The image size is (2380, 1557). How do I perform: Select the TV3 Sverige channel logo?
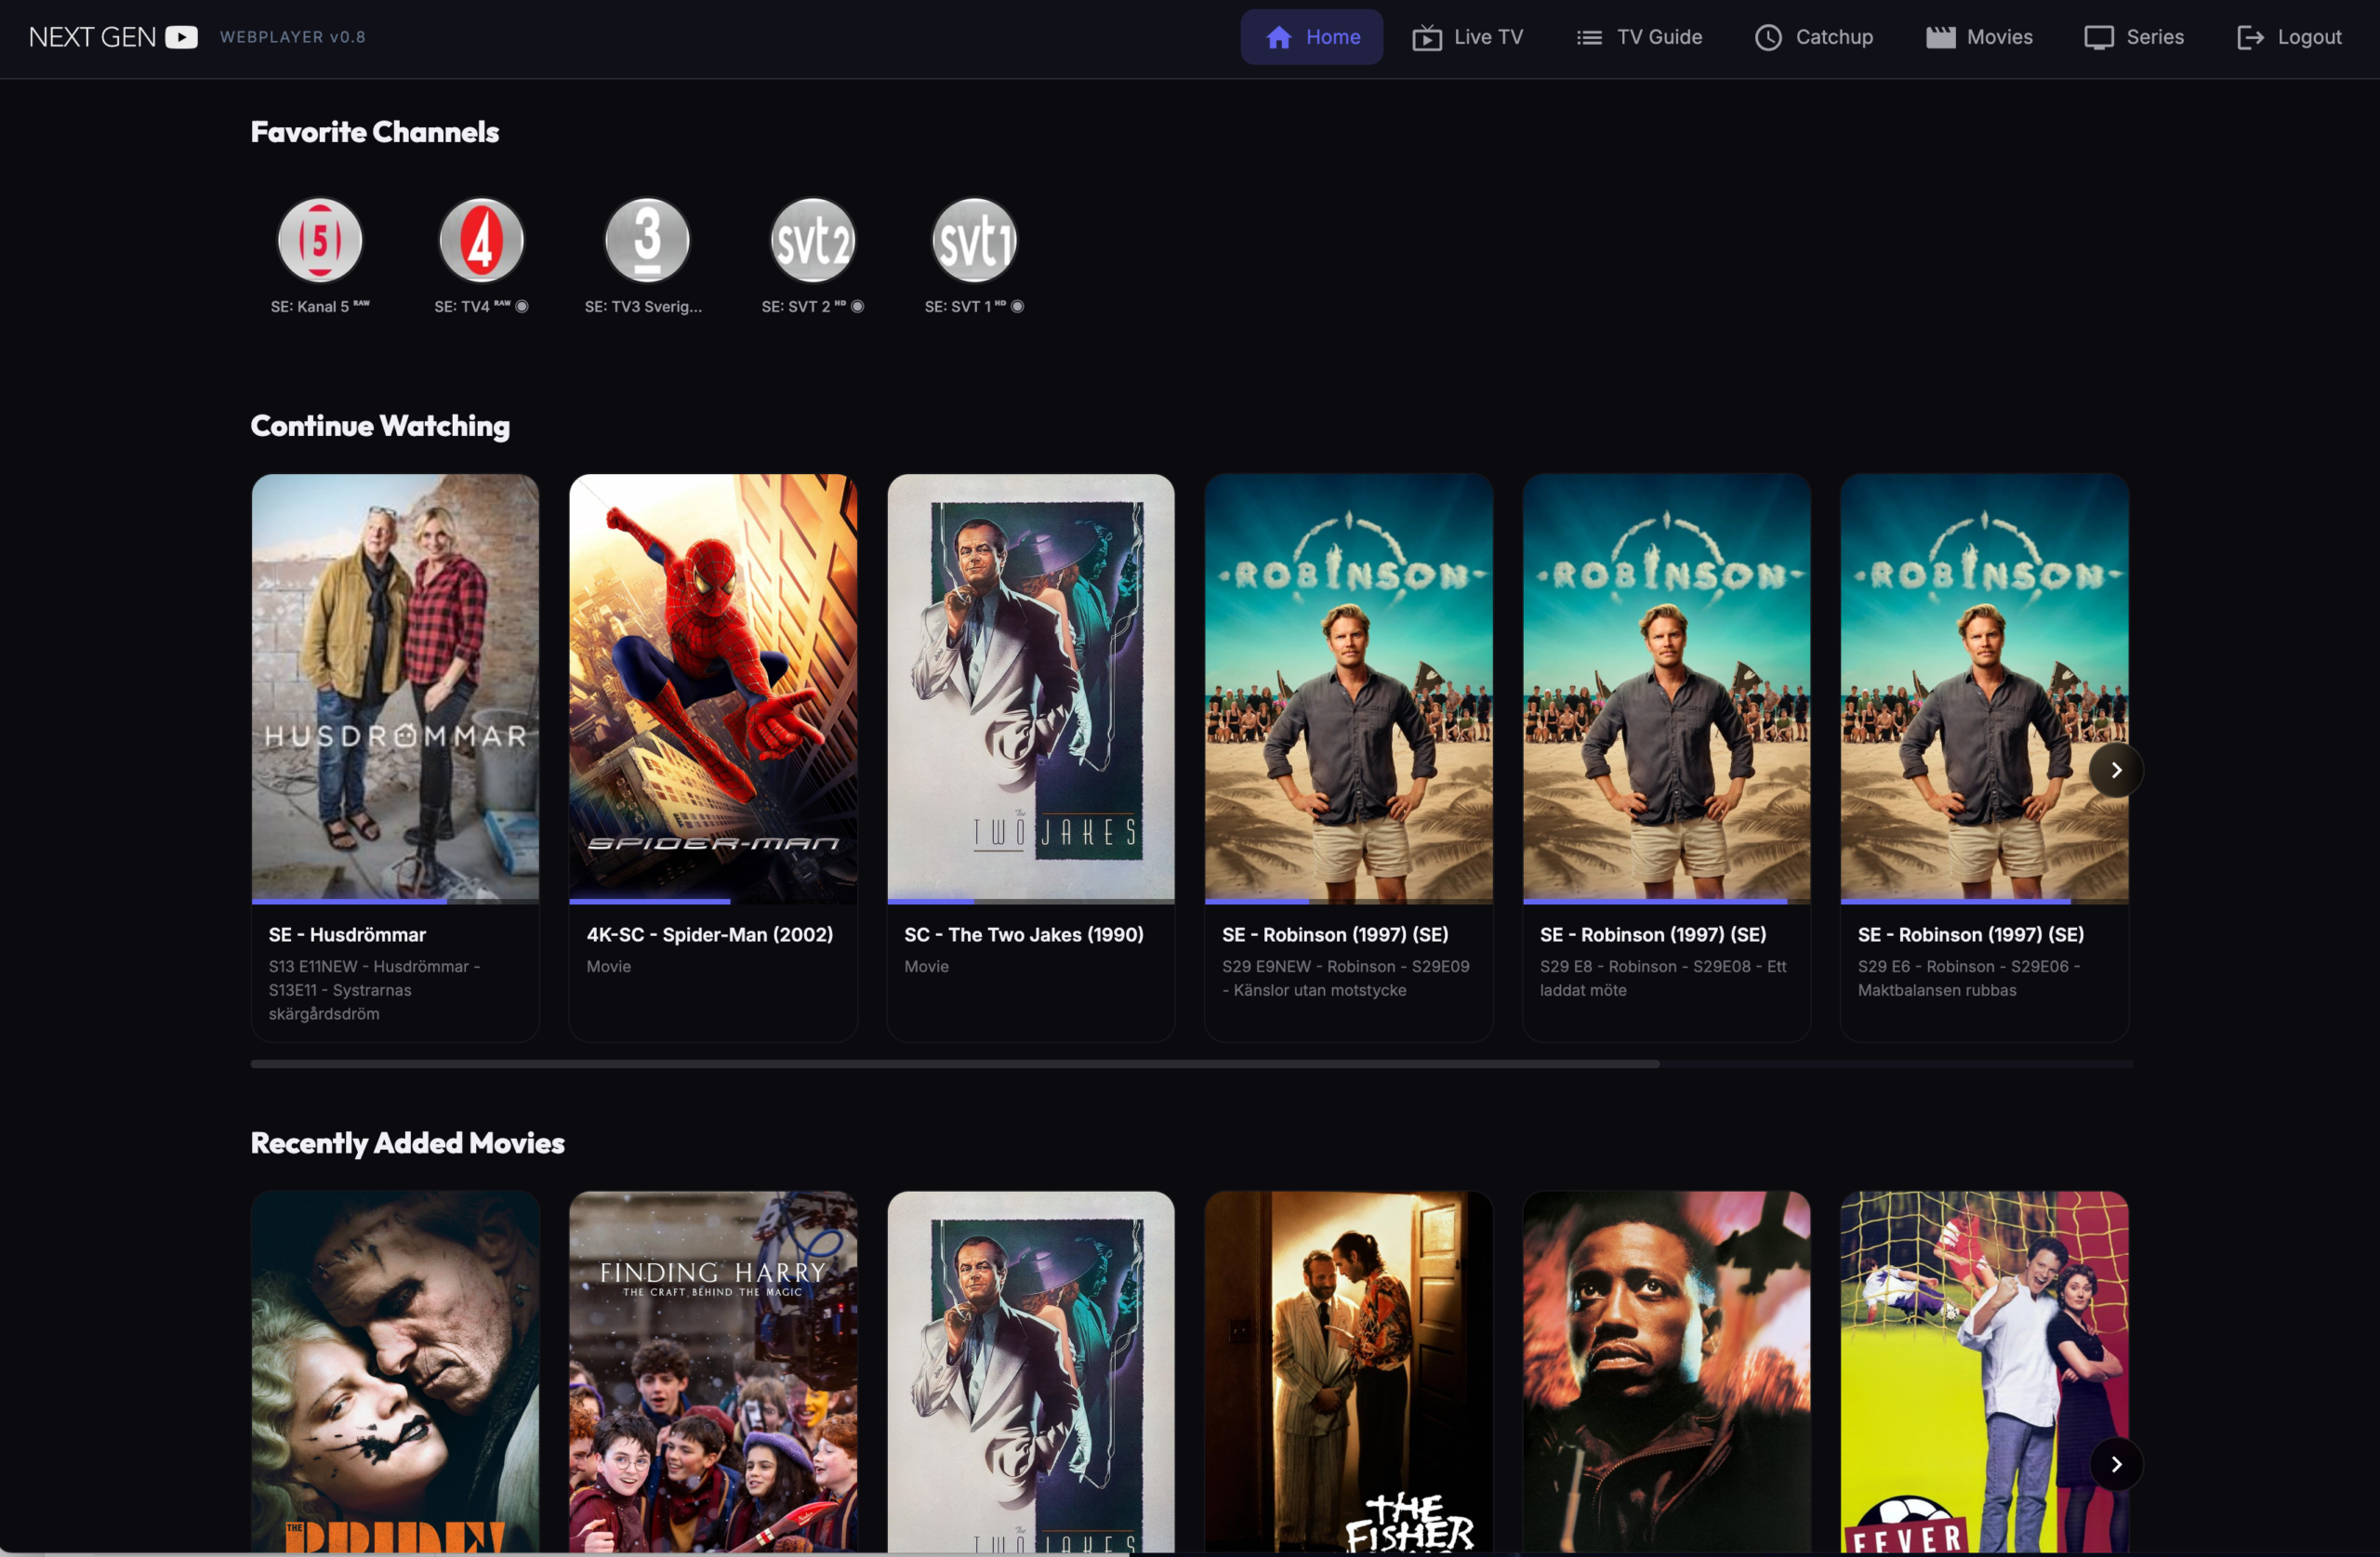click(x=647, y=240)
